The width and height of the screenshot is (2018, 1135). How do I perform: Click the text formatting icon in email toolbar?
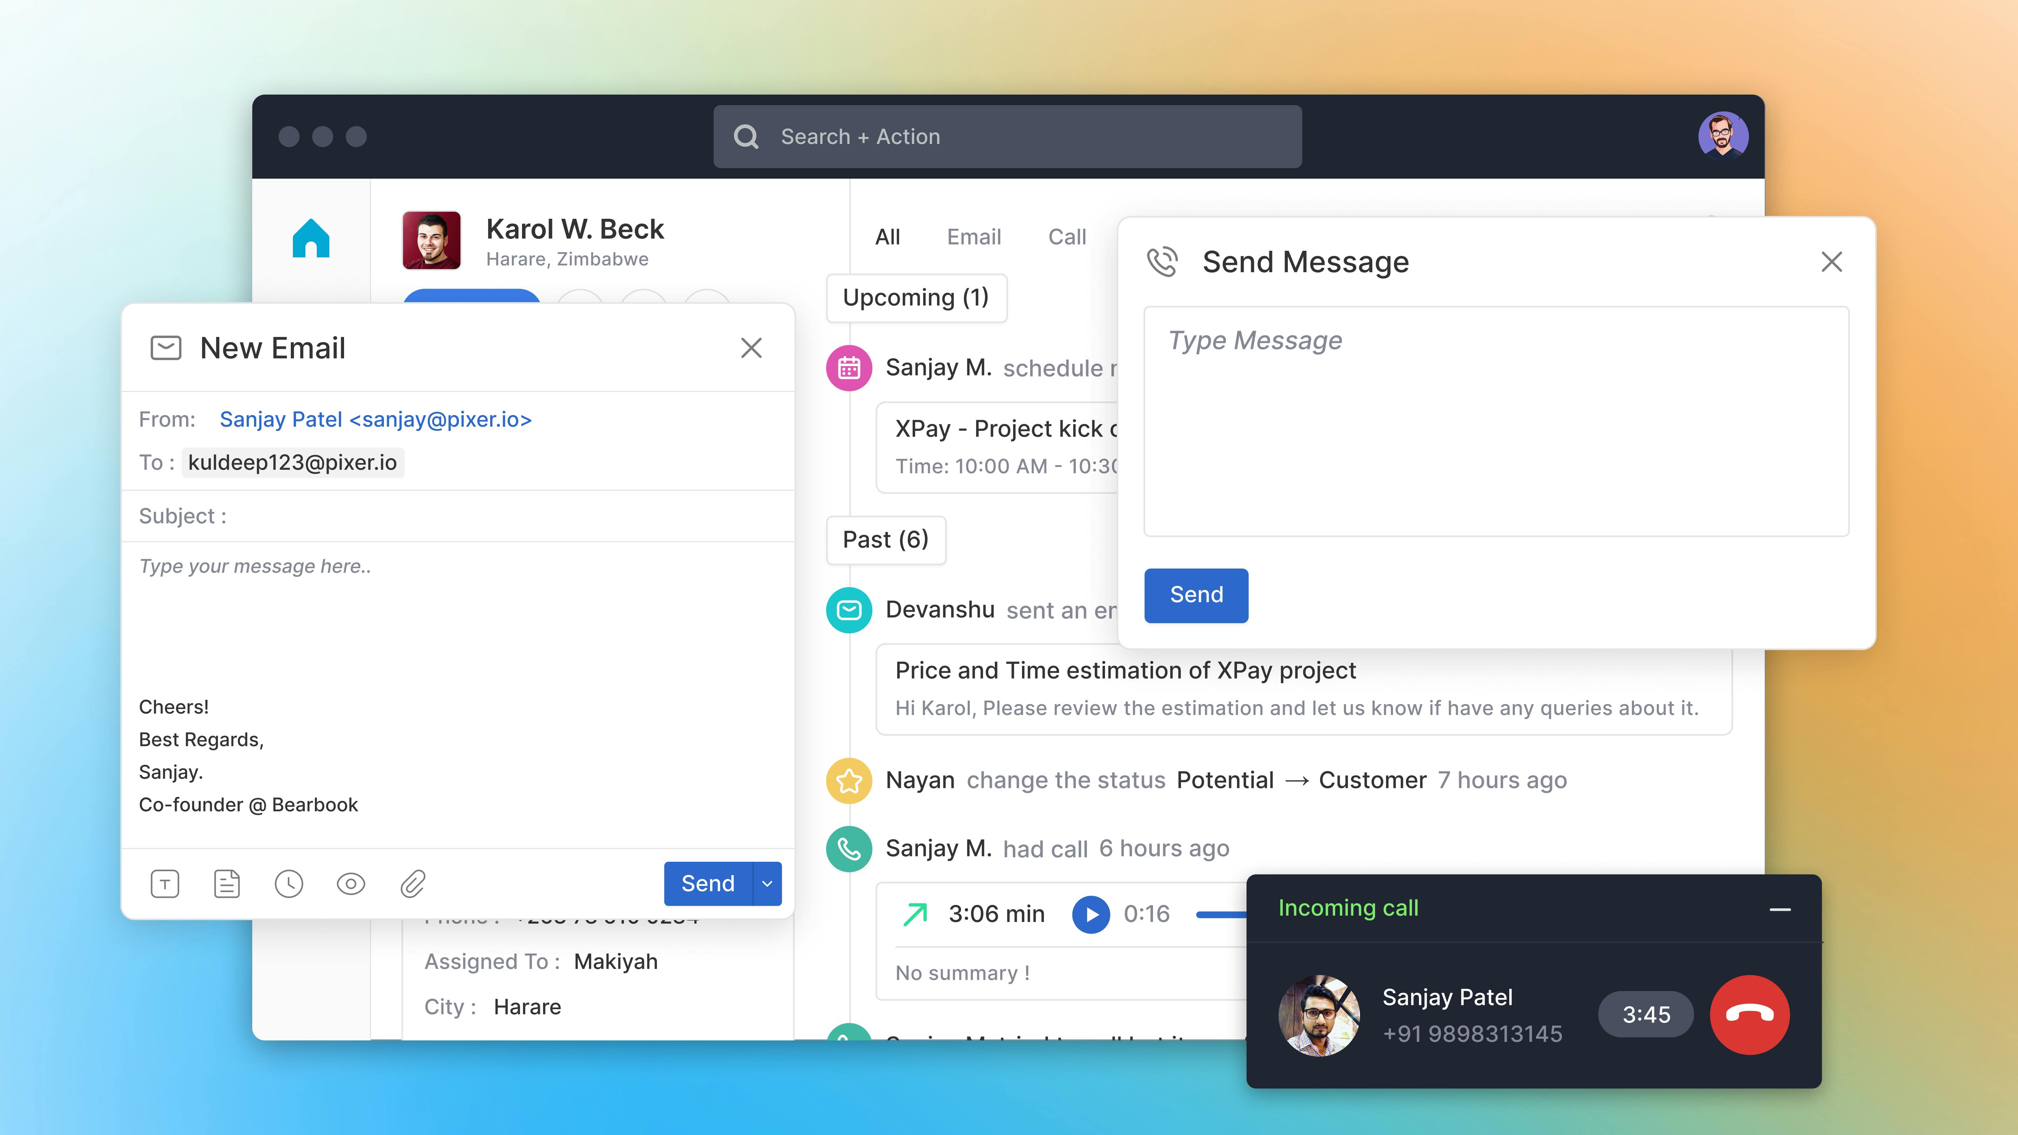pyautogui.click(x=165, y=883)
